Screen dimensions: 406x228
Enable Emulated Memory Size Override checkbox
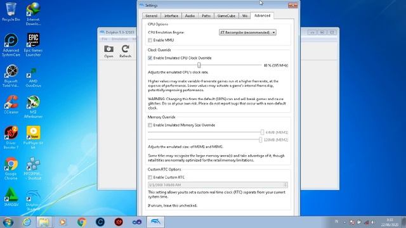(150, 125)
